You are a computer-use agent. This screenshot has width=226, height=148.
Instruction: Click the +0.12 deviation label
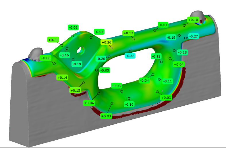tap(128, 33)
